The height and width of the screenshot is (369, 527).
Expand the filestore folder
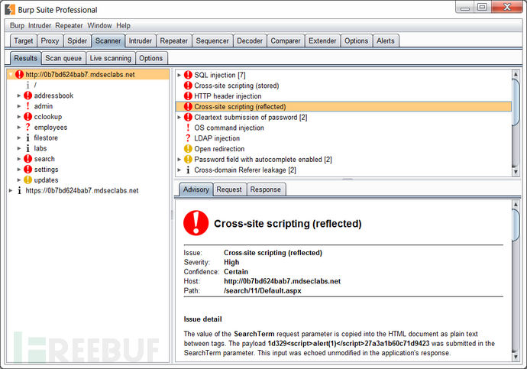19,138
